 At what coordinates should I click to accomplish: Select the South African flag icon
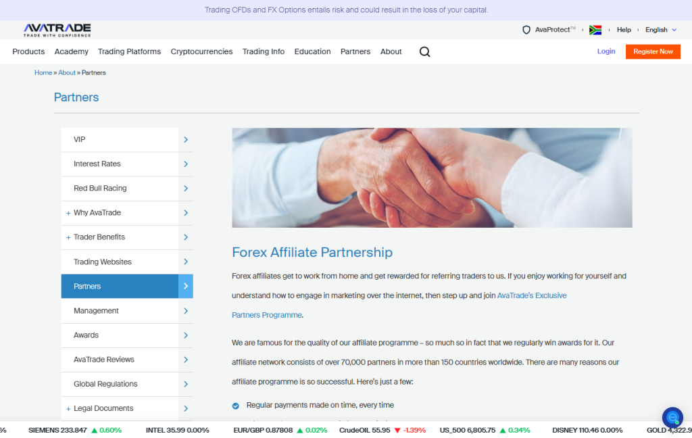595,30
